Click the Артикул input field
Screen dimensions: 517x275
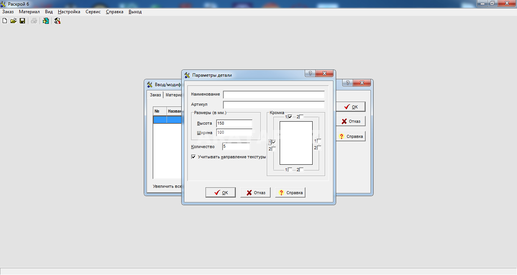tap(274, 105)
